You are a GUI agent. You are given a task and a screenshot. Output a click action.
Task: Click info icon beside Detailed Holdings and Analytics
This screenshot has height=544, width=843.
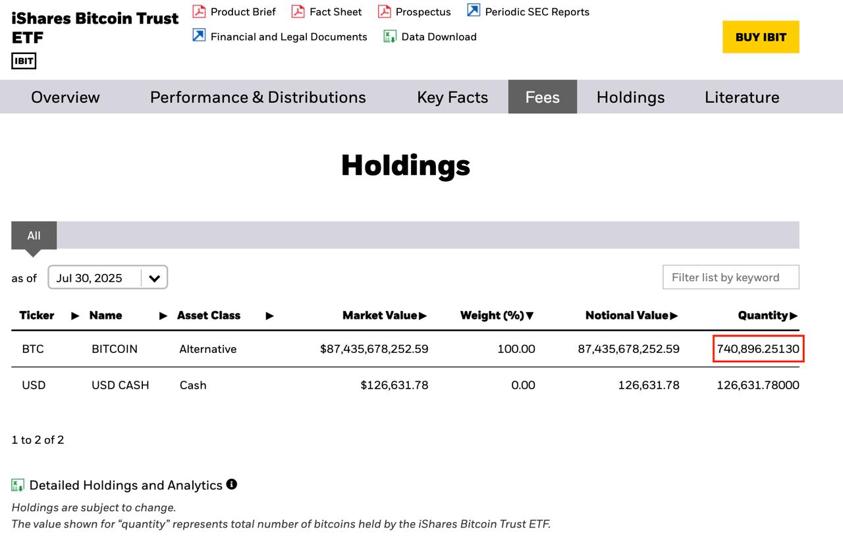pyautogui.click(x=231, y=484)
